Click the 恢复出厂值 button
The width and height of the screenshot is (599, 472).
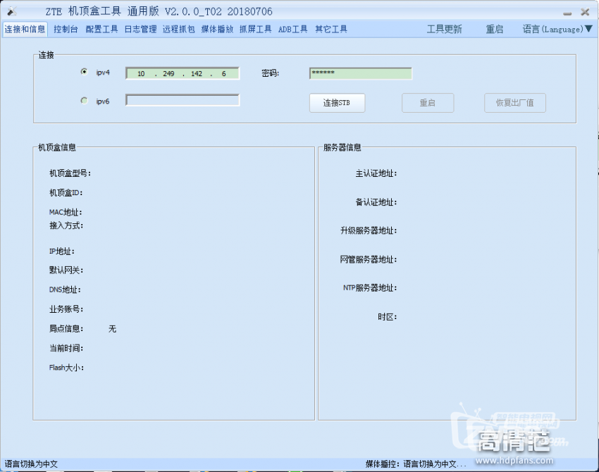pos(514,103)
